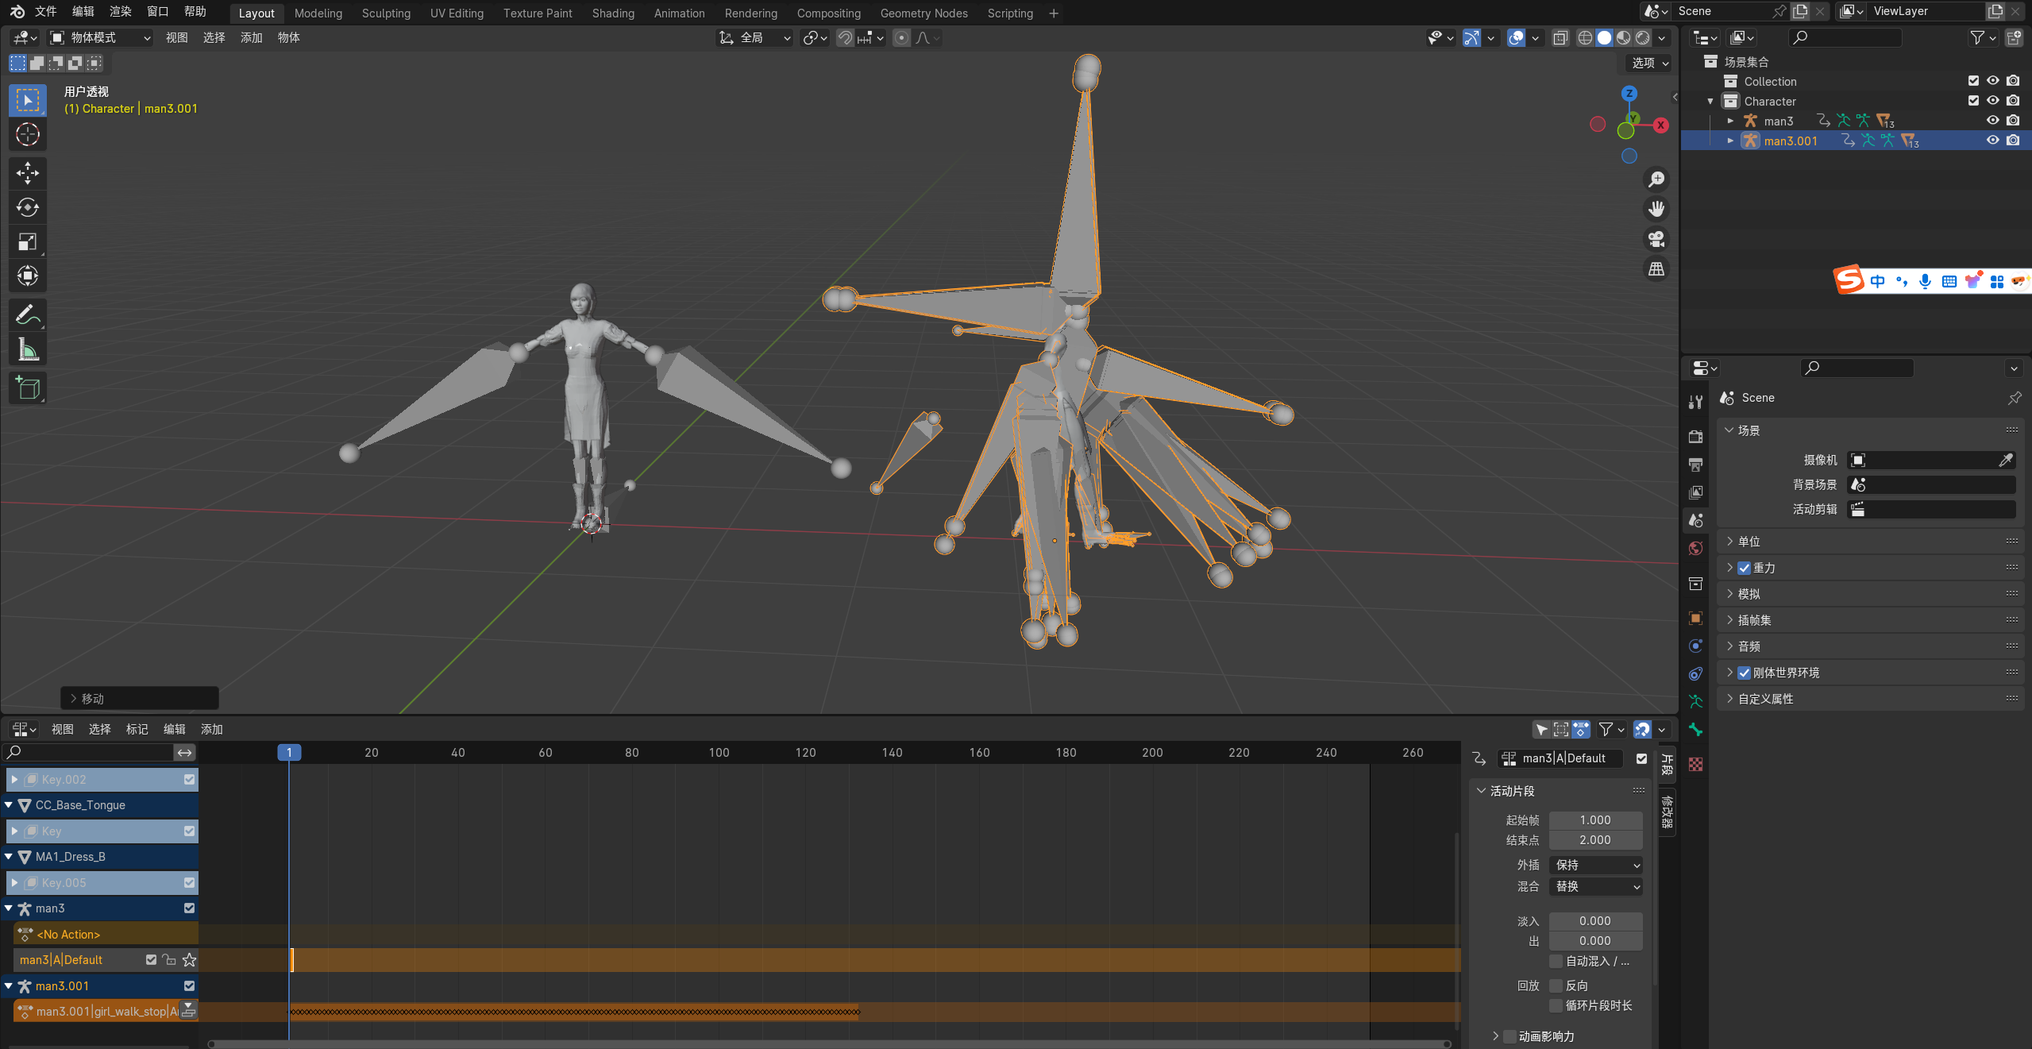The height and width of the screenshot is (1049, 2032).
Task: Open the 物体模式 object mode dropdown
Action: 100,37
